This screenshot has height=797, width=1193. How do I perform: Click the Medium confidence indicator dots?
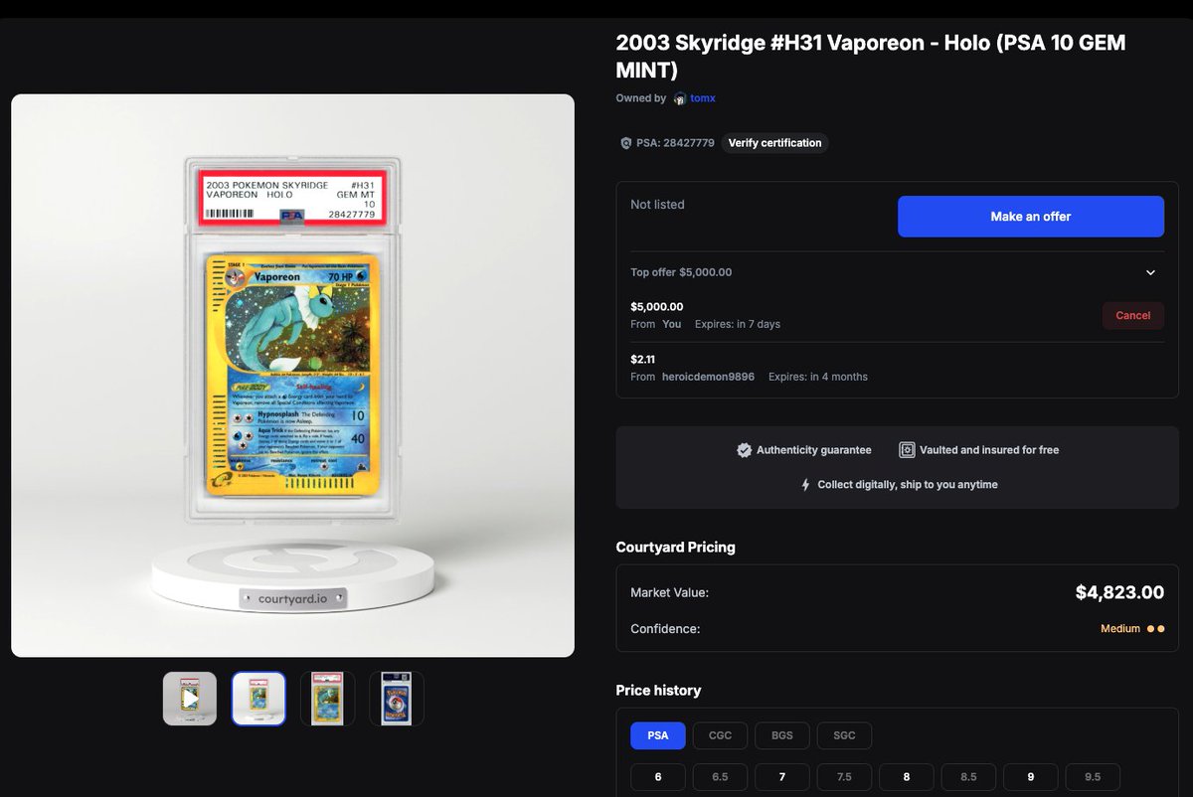tap(1155, 629)
